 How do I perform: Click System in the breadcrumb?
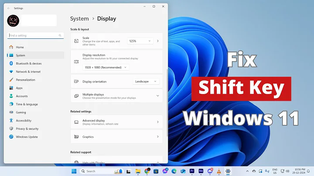pyautogui.click(x=79, y=19)
